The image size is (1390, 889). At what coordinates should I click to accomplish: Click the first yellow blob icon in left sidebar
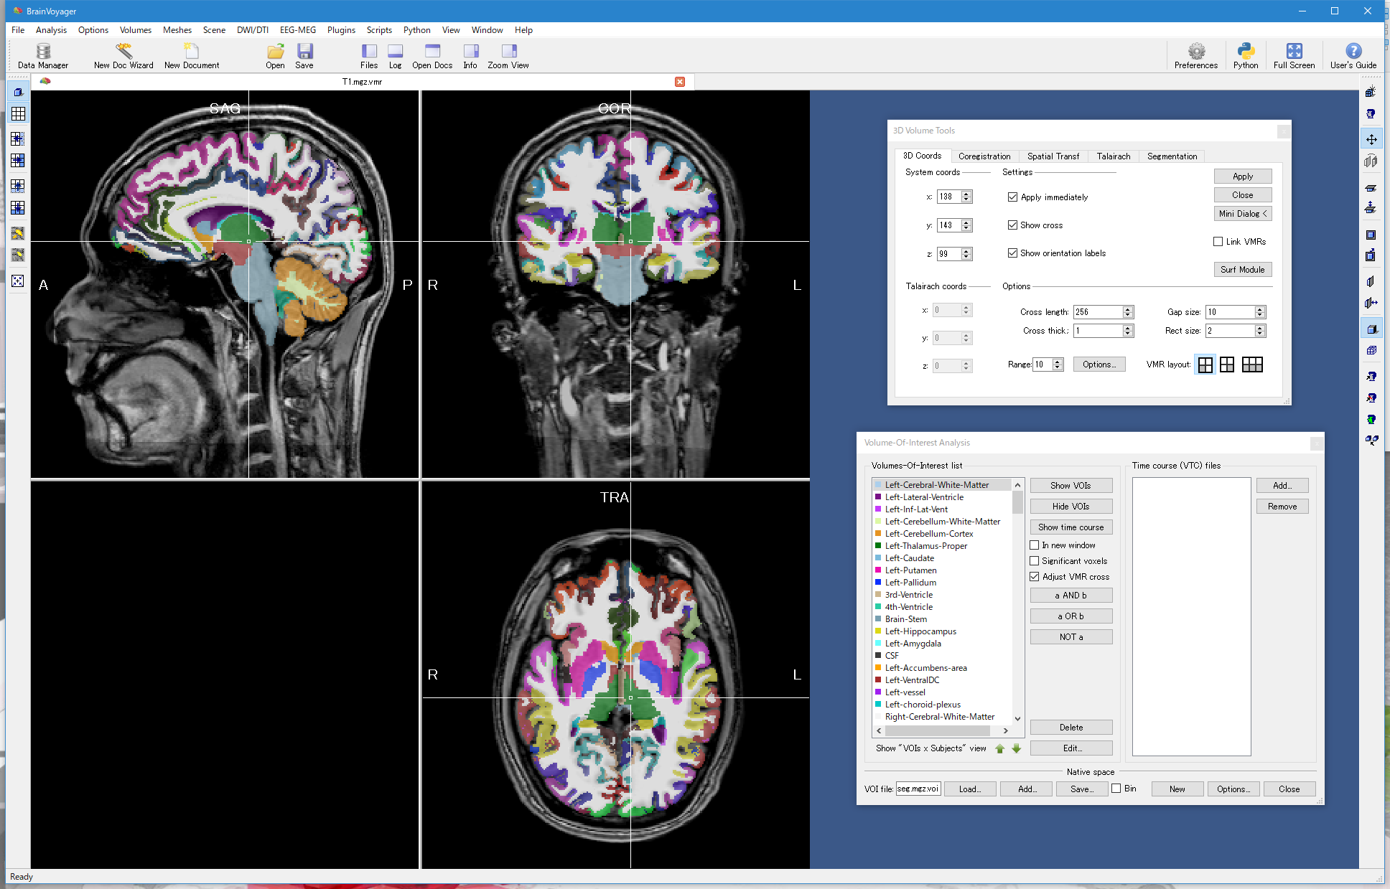[18, 233]
